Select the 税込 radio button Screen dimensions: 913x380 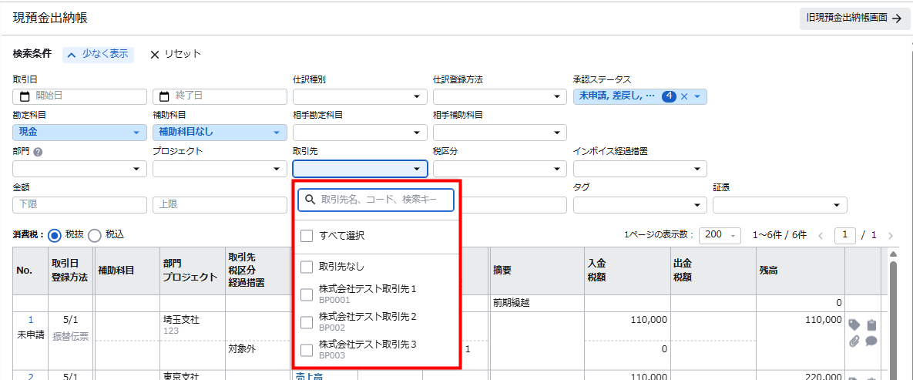[95, 235]
